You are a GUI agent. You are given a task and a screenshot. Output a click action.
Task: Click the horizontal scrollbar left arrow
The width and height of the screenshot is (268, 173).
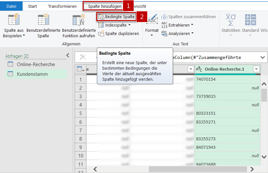coord(95,169)
